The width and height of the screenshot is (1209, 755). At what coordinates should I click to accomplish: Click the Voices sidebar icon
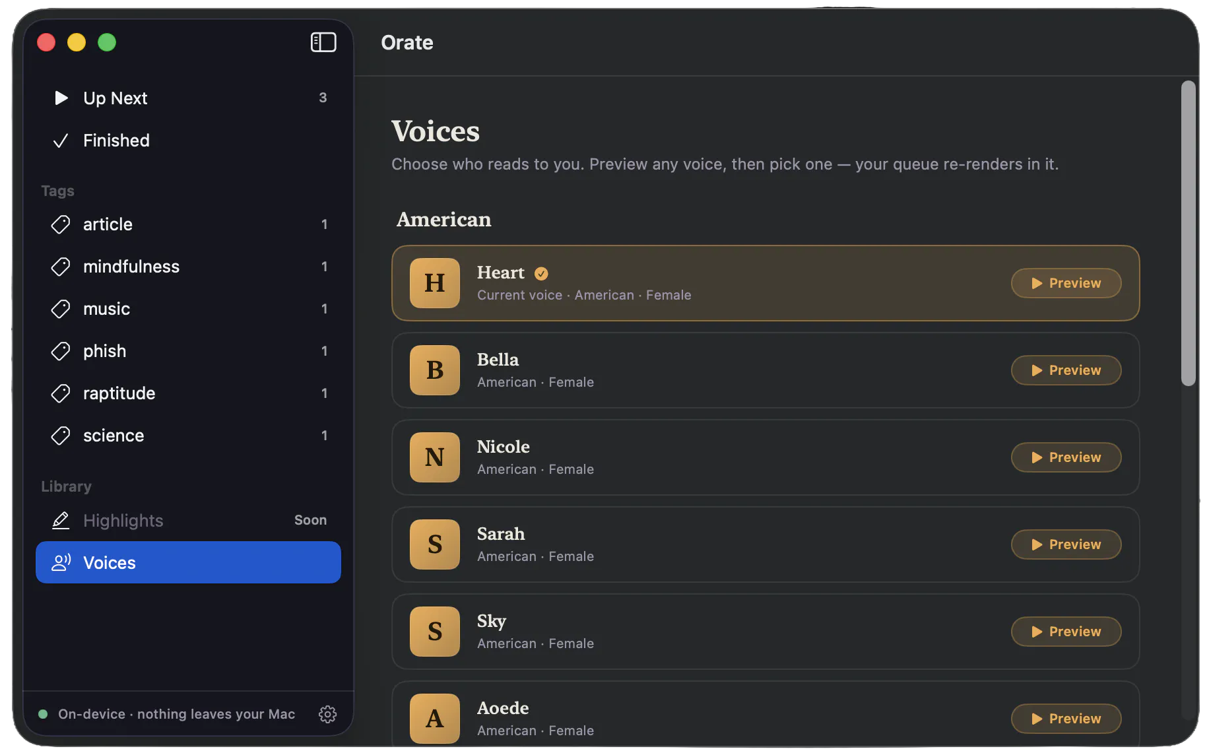point(61,562)
